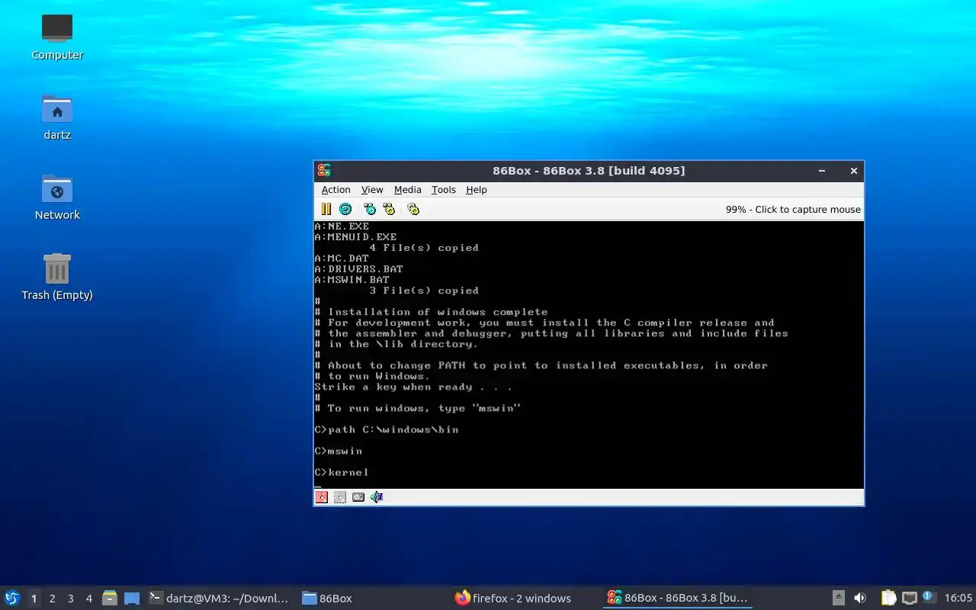976x610 pixels.
Task: Send Ctrl+Alt+Del via toolbar icon
Action: [x=370, y=209]
